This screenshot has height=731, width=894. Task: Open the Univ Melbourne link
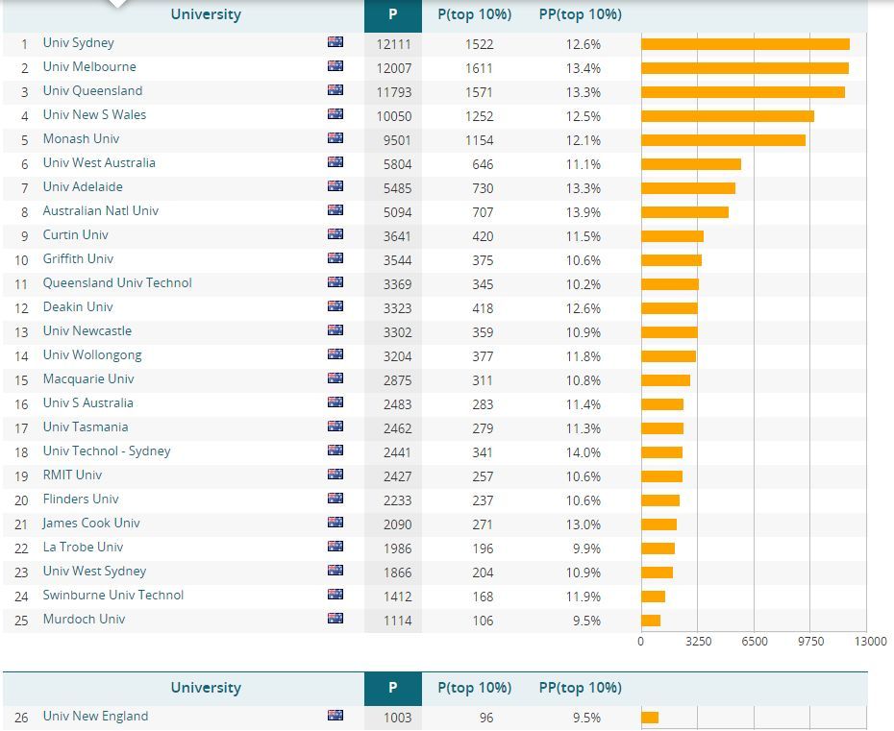pyautogui.click(x=89, y=66)
